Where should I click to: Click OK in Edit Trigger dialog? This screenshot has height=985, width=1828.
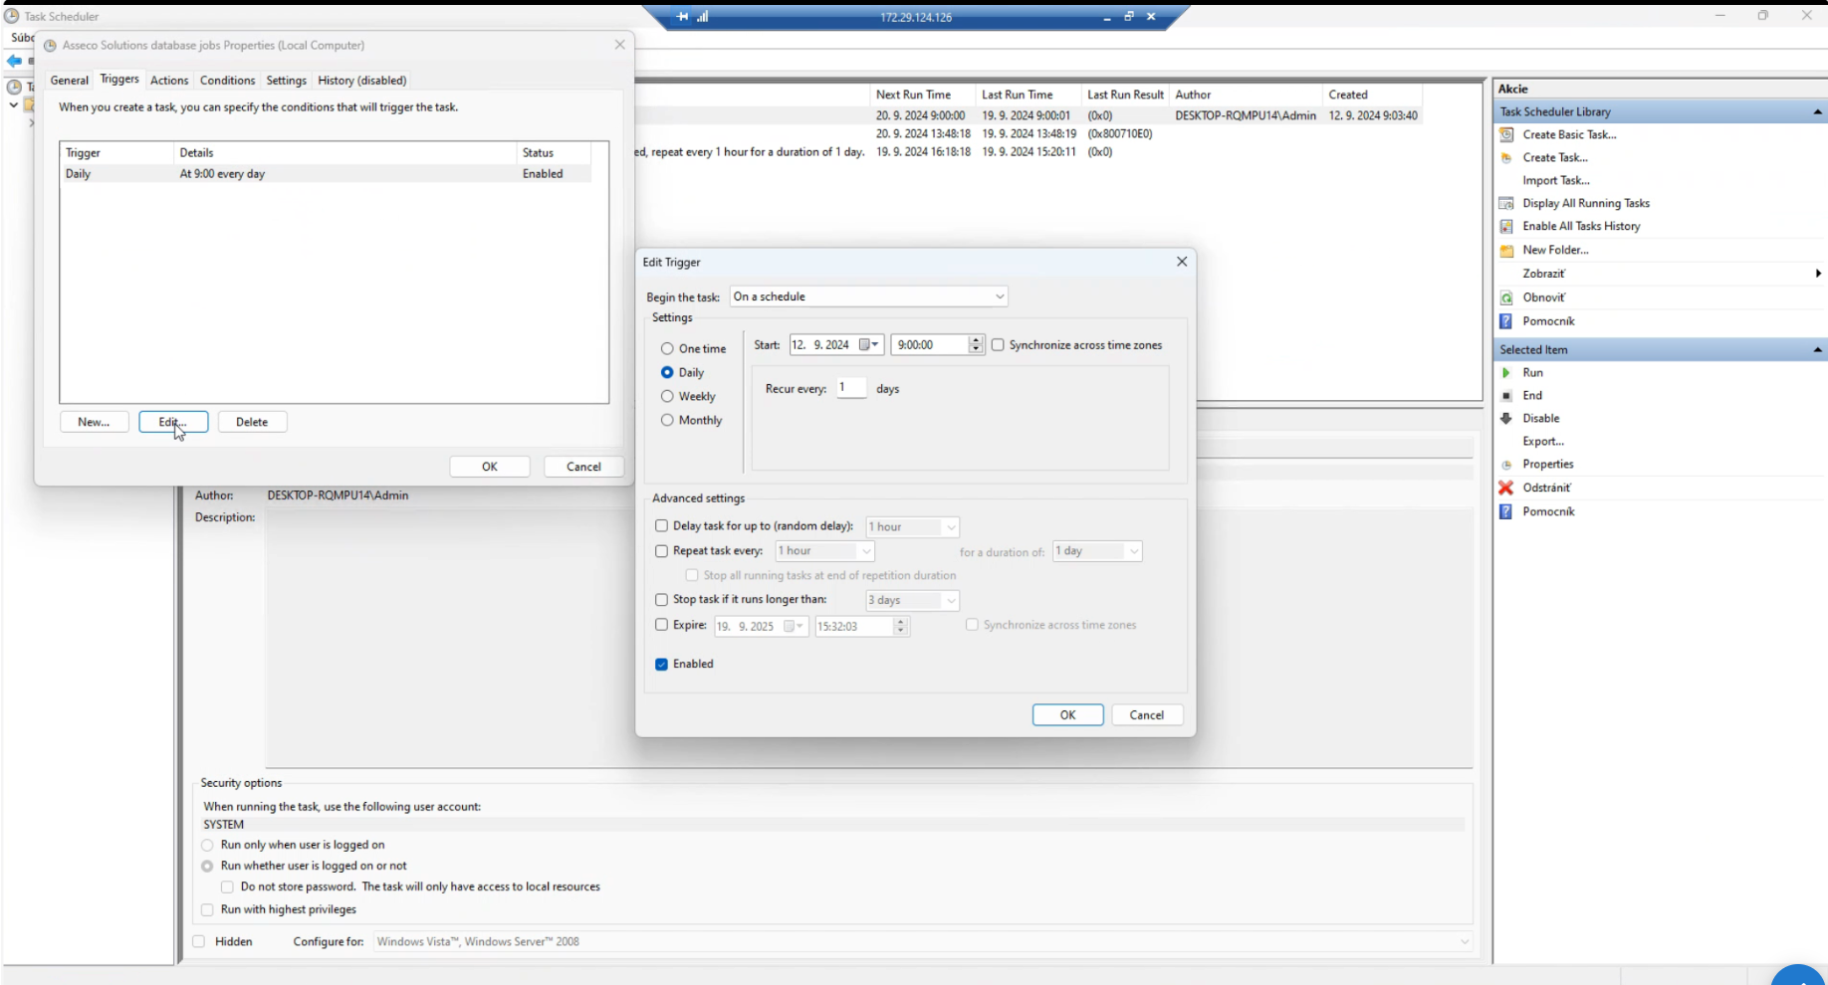pos(1067,714)
